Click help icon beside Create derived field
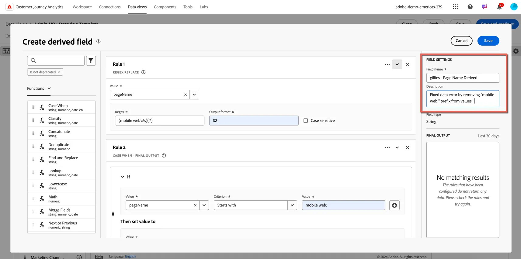Image resolution: width=521 pixels, height=259 pixels. (x=98, y=41)
